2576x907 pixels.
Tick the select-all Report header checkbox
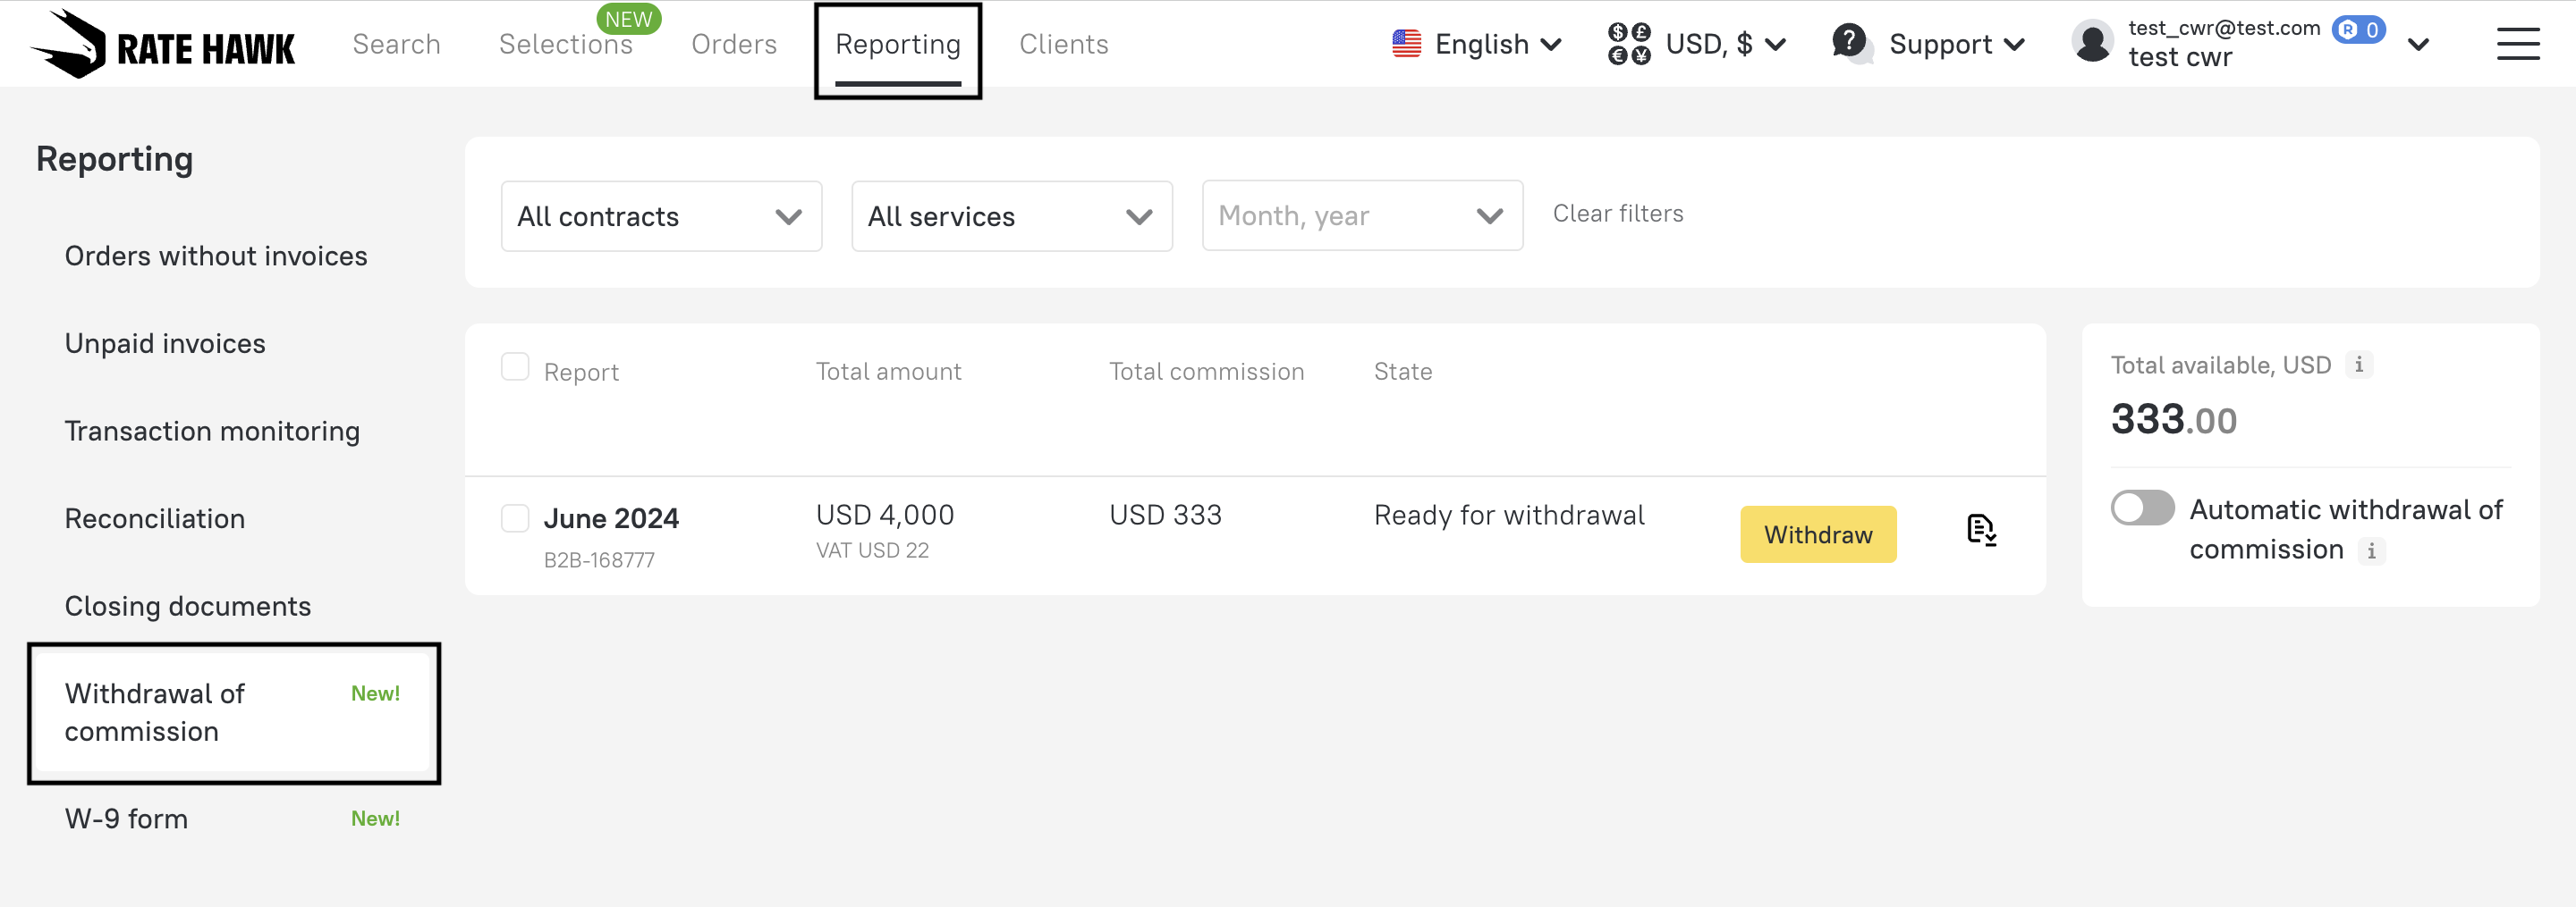(x=515, y=366)
